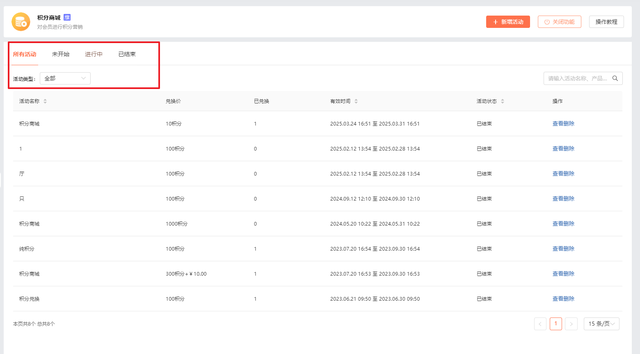Switch to the 已结束 tab
Viewport: 640px width, 354px height.
[x=127, y=54]
